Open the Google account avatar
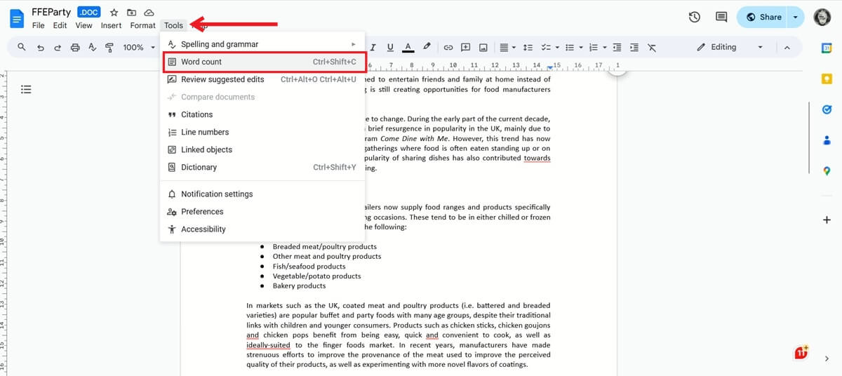The image size is (842, 376). (x=822, y=17)
